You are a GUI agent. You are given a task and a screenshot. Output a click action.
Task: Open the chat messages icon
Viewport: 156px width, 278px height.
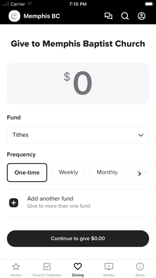(x=108, y=16)
